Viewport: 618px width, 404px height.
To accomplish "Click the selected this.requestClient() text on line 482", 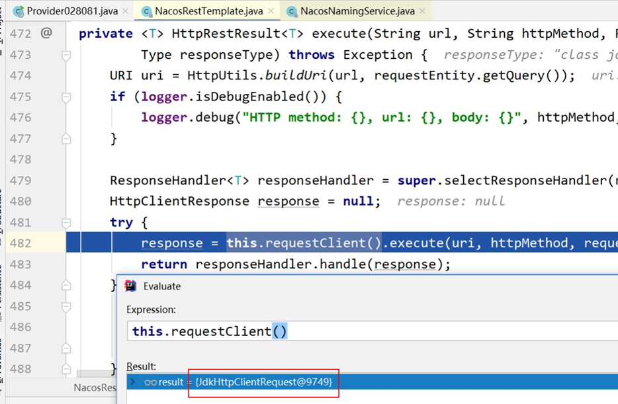I will click(x=304, y=243).
